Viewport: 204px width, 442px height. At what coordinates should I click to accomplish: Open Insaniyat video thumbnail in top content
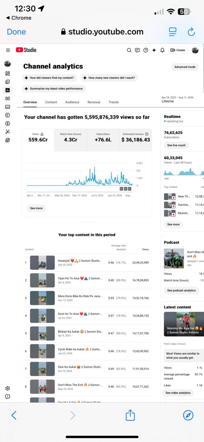(42, 263)
